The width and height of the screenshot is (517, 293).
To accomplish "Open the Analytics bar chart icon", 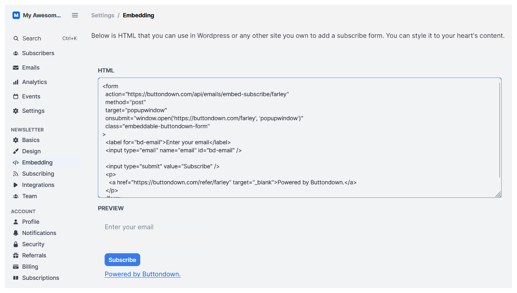I will (16, 82).
